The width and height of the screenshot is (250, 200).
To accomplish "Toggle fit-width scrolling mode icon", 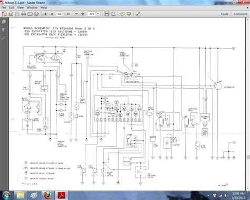I will [107, 14].
